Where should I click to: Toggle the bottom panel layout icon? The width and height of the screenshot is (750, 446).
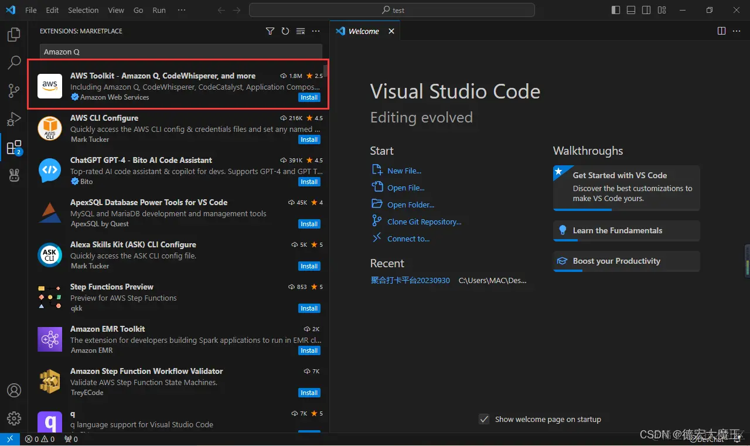point(631,10)
